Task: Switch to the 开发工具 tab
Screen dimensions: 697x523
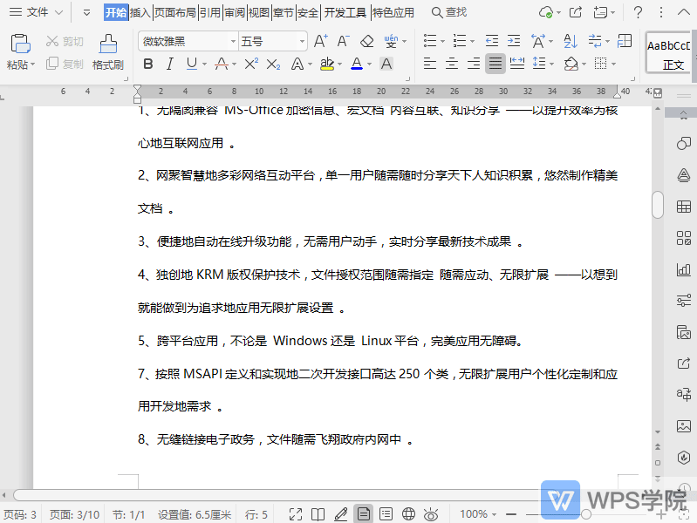Action: 345,12
